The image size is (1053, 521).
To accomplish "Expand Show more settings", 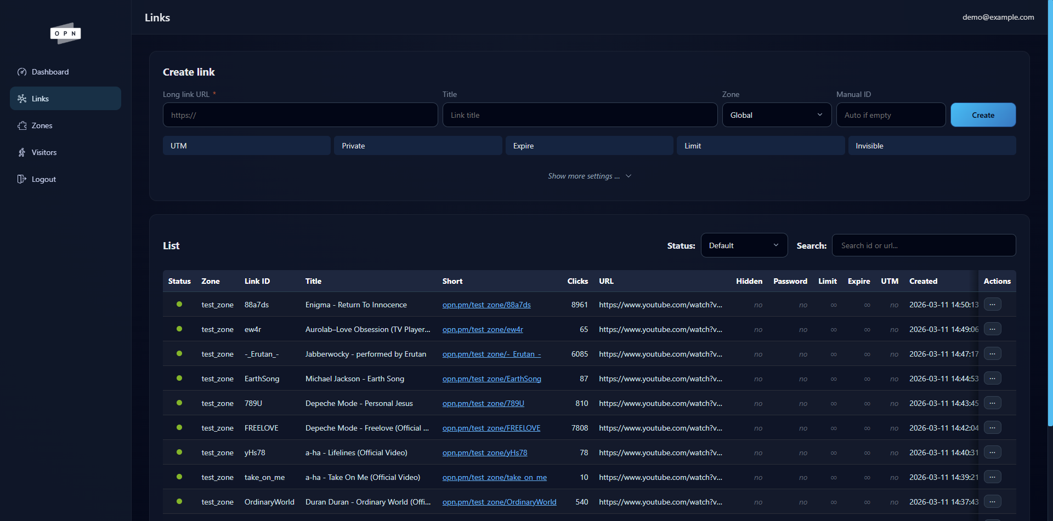I will pos(589,176).
